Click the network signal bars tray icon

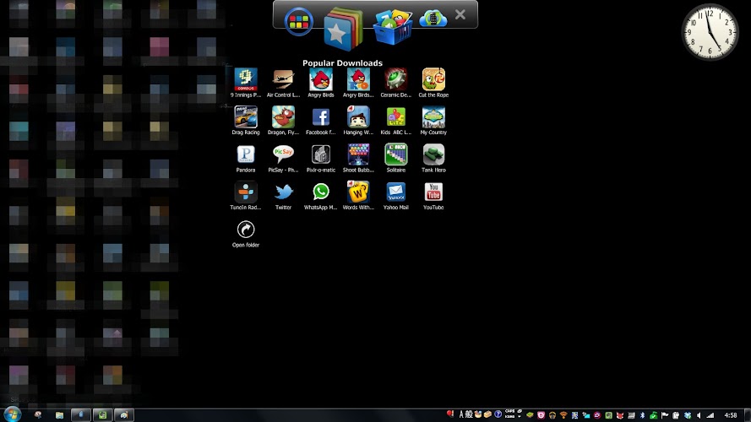(710, 415)
